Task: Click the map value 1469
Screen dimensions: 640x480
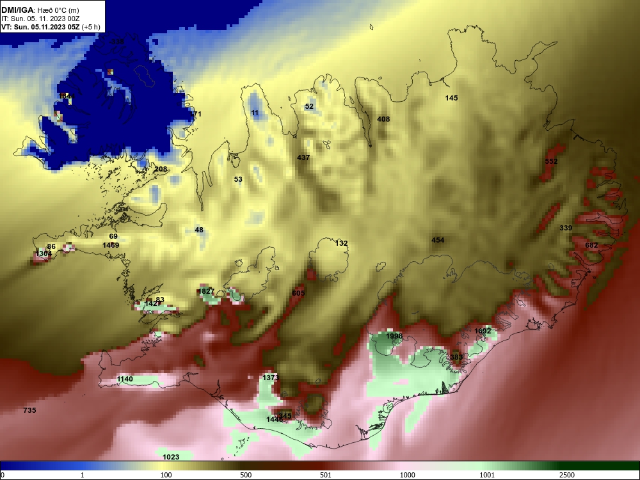Action: tap(111, 245)
